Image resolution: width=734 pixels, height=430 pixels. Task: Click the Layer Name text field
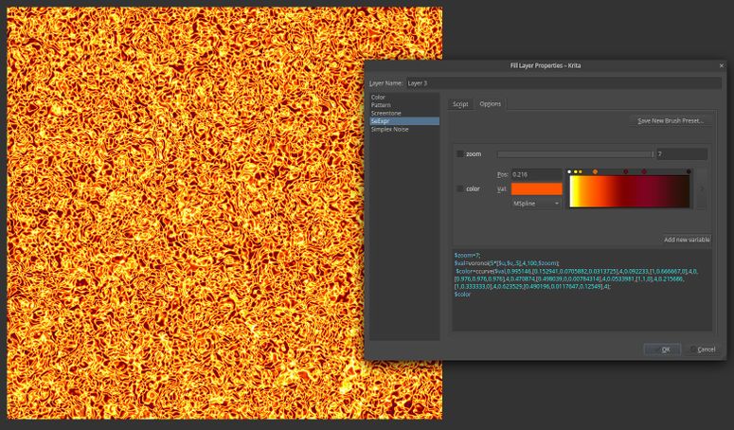pos(559,83)
